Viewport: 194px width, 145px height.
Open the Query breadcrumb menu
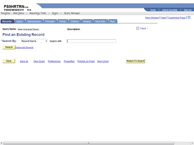tap(55, 13)
